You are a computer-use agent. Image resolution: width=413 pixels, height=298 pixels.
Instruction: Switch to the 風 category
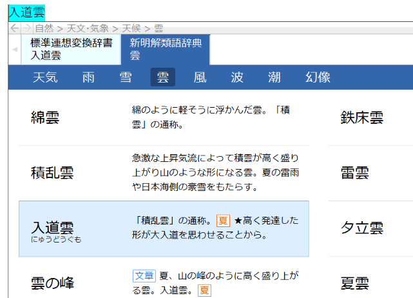[x=200, y=77]
